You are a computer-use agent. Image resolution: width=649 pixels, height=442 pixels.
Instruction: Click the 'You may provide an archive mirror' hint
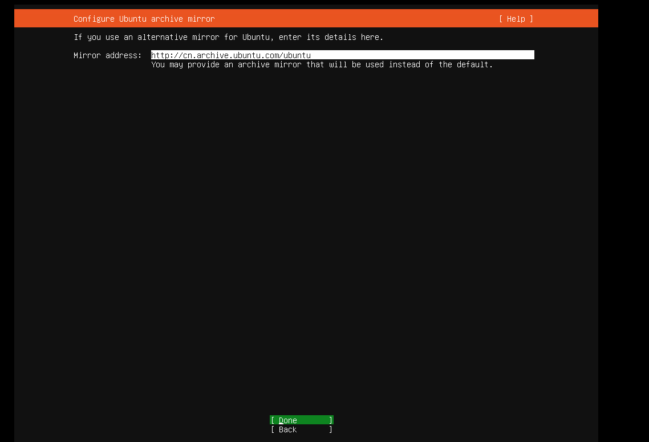[322, 64]
